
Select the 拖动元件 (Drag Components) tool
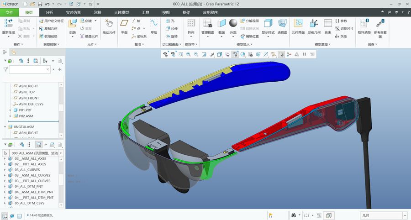click(109, 26)
